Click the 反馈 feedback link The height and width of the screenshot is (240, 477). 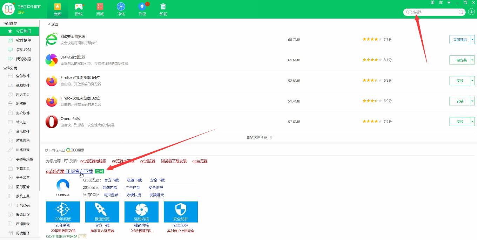click(x=71, y=161)
